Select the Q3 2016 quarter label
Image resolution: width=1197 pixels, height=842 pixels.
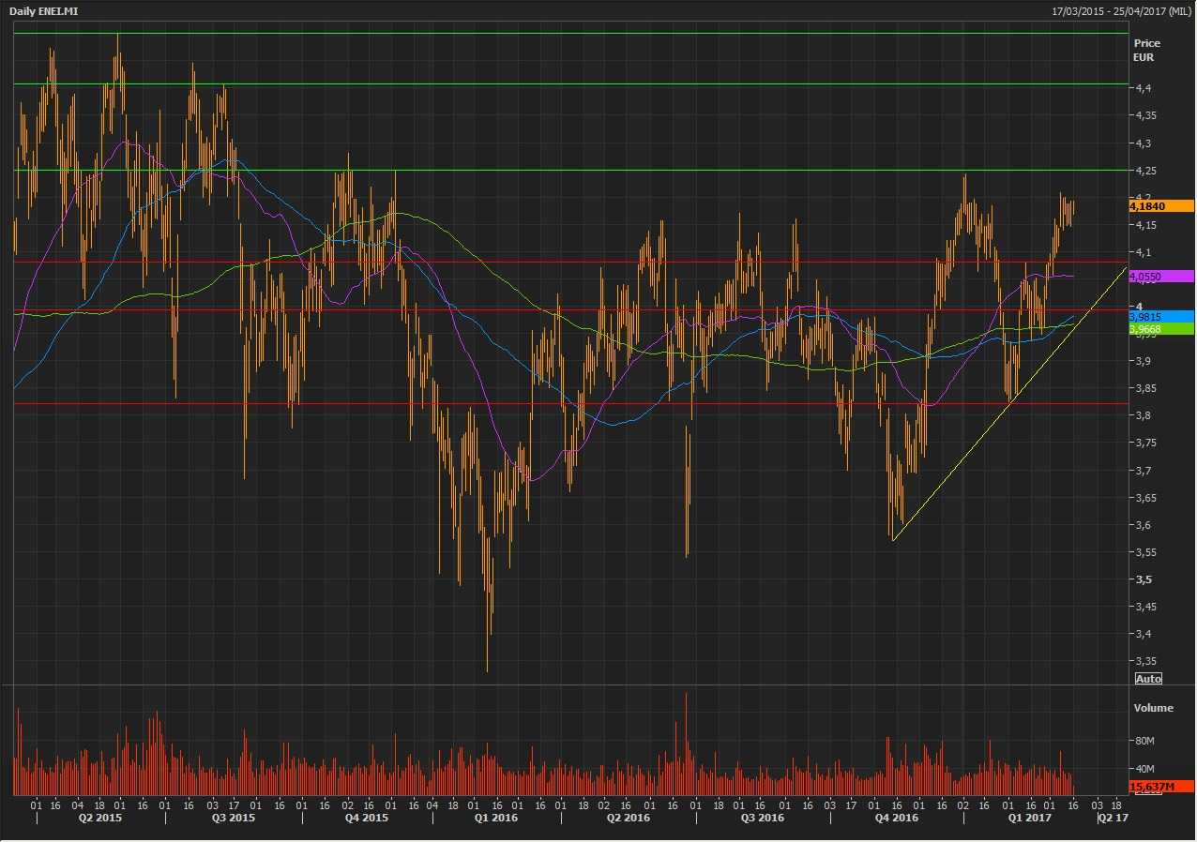(x=762, y=819)
